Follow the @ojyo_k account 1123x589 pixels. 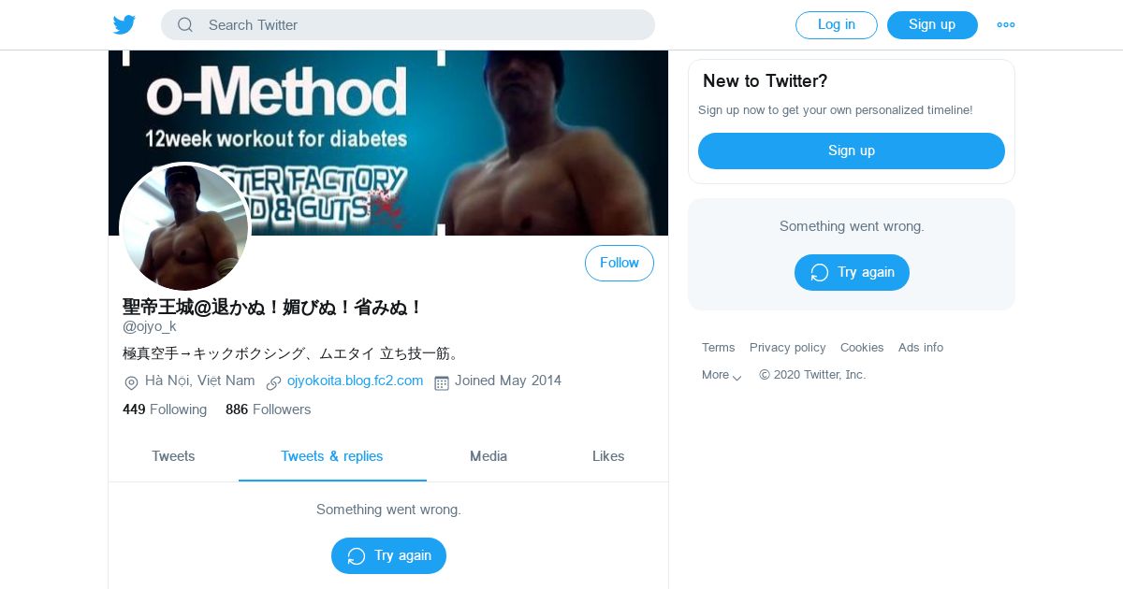point(620,263)
